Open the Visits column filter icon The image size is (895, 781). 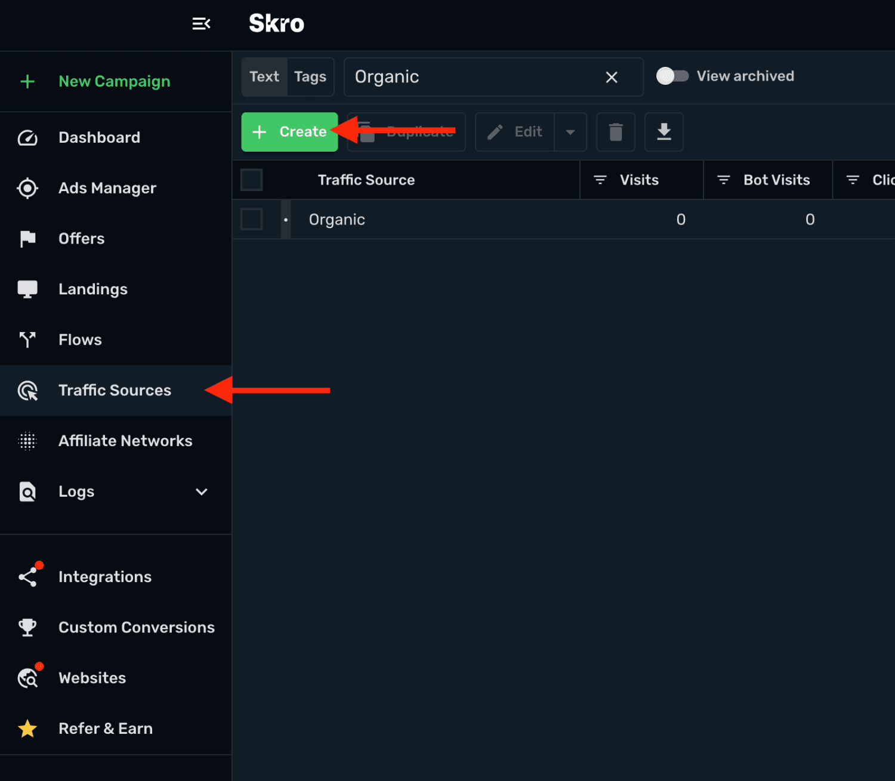pyautogui.click(x=600, y=180)
